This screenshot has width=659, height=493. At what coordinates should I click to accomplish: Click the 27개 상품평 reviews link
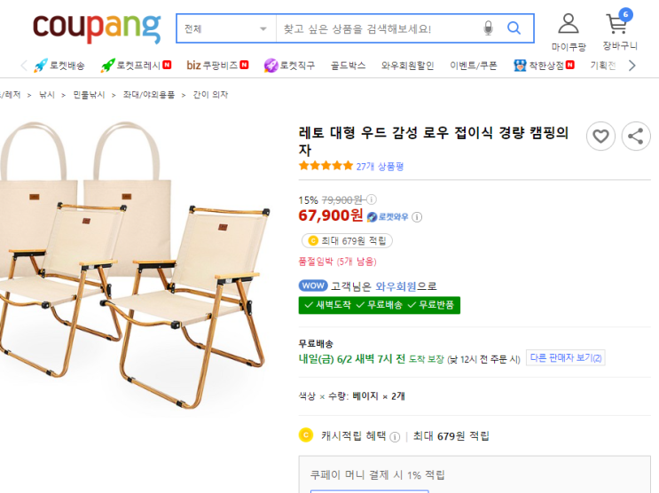click(379, 166)
